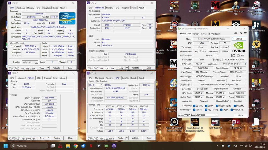Click the POL language indicator
Viewport: 268px width, 150px height.
(x=235, y=146)
